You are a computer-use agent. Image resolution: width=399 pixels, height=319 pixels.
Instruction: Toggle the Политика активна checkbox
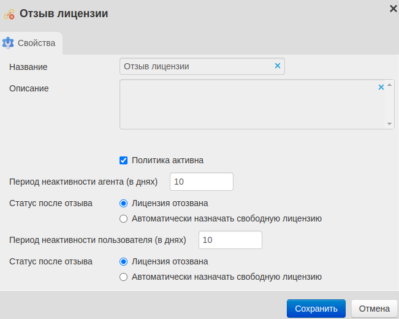point(123,160)
